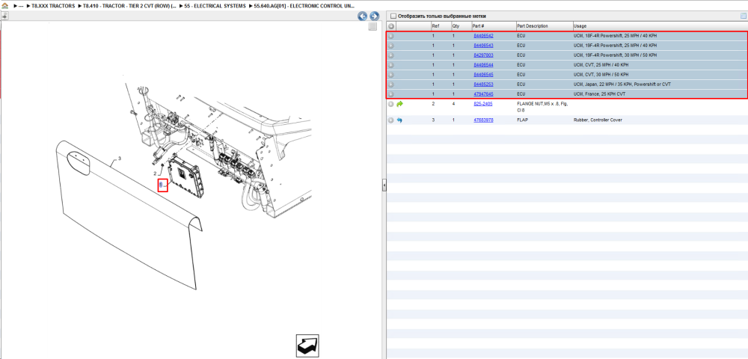This screenshot has width=748, height=359.
Task: Select 'UCM, CVT, 30 MPH / 50 KPH' usage text
Action: point(601,75)
